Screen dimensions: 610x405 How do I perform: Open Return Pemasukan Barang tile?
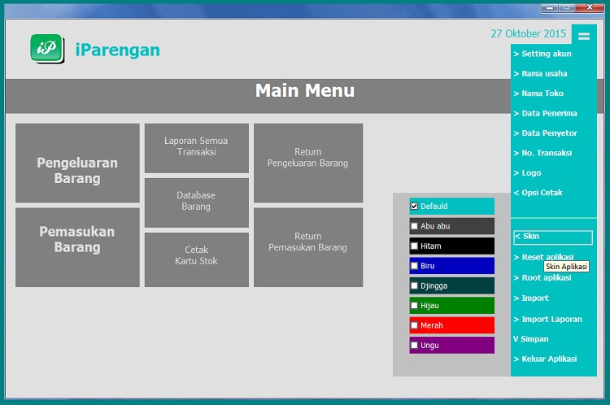[x=308, y=247]
